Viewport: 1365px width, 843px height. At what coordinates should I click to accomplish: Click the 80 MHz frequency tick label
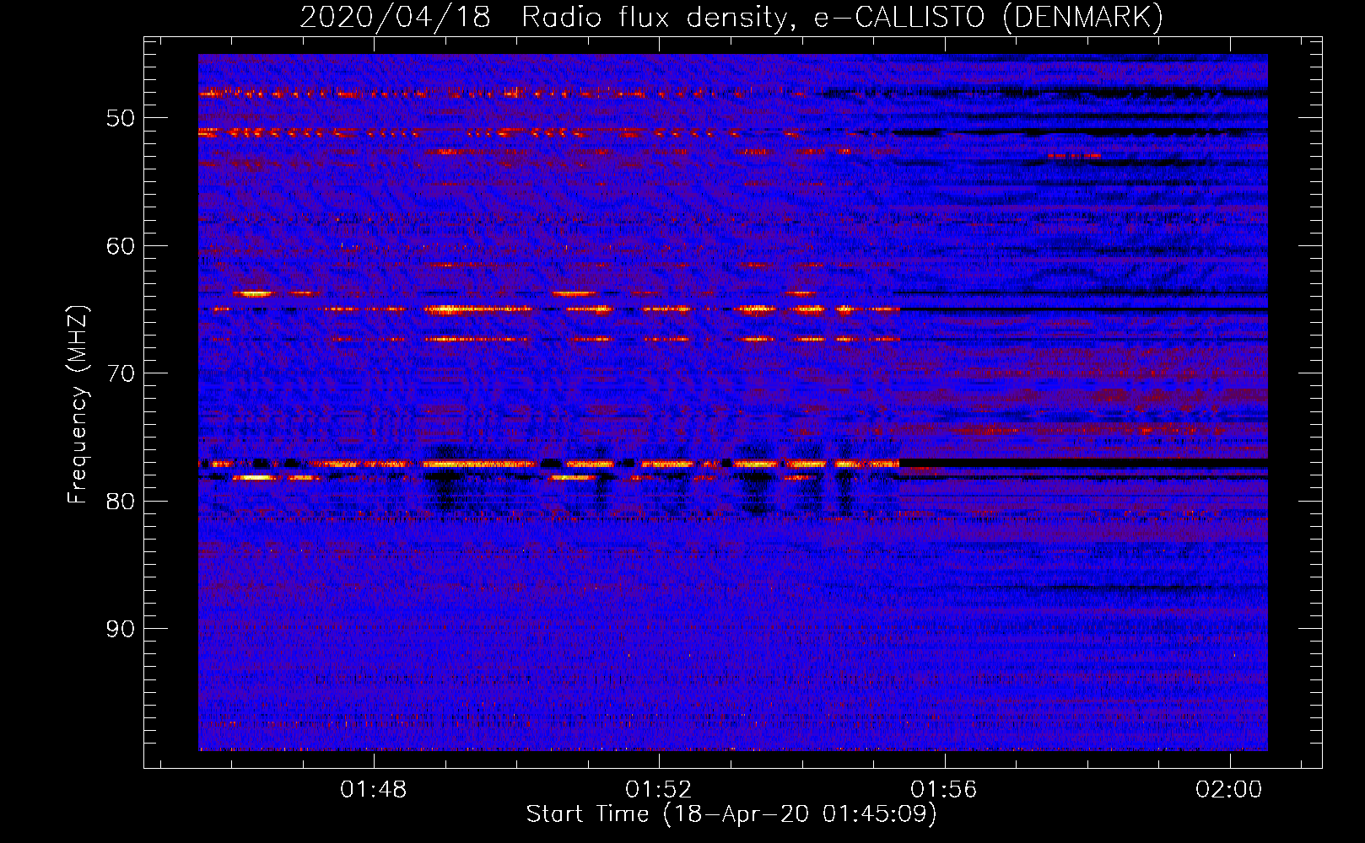tap(121, 502)
